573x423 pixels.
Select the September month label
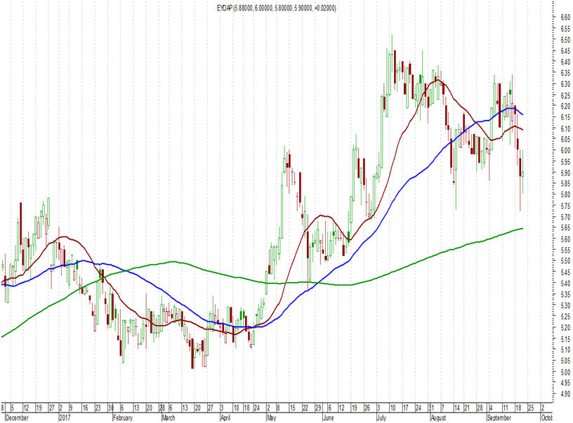point(499,418)
